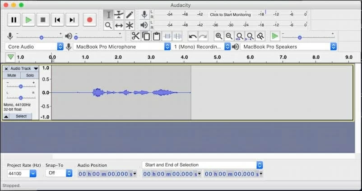The image size is (362, 191).
Task: Click the Zoom In magnifier button
Action: (x=219, y=36)
